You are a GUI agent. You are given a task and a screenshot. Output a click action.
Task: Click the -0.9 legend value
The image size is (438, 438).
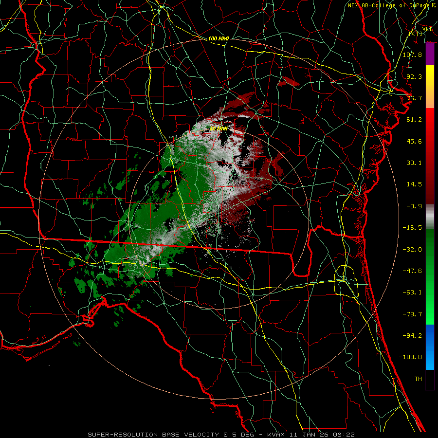[414, 206]
